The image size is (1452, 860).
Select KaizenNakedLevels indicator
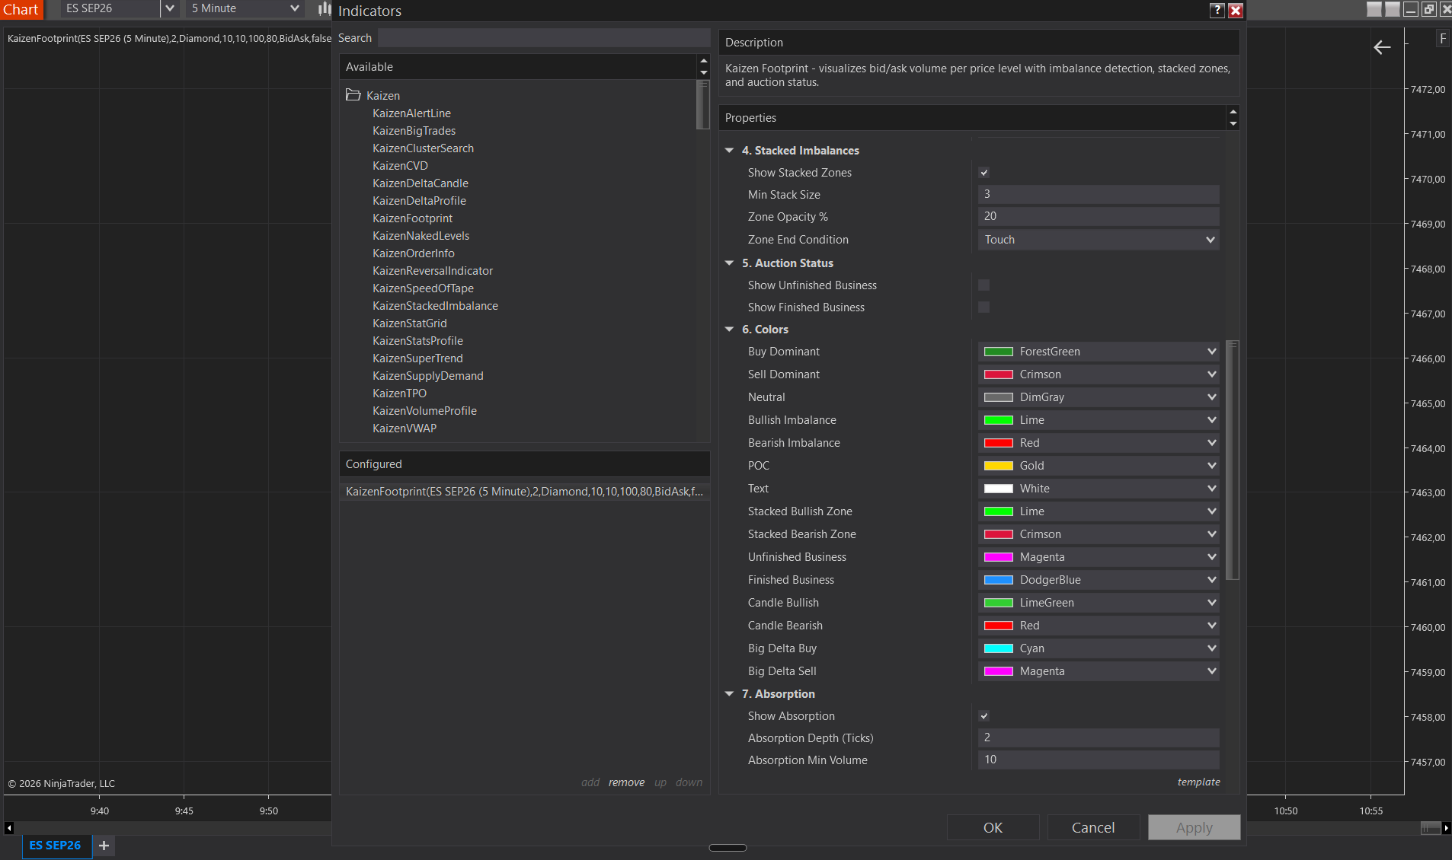tap(421, 236)
